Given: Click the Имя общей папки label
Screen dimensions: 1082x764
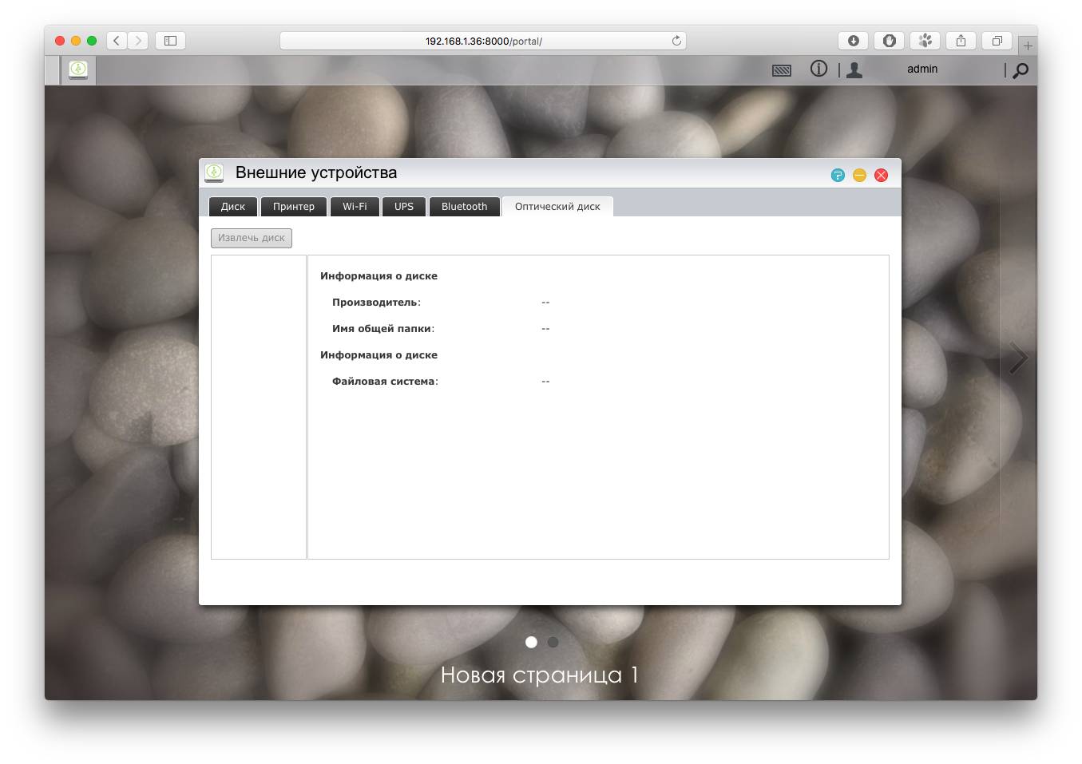Looking at the screenshot, I should pos(383,329).
